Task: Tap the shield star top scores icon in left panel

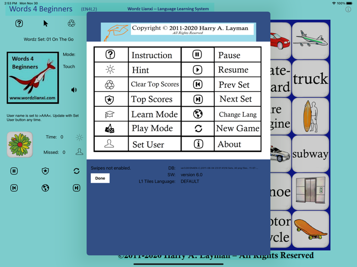Action: (45, 171)
